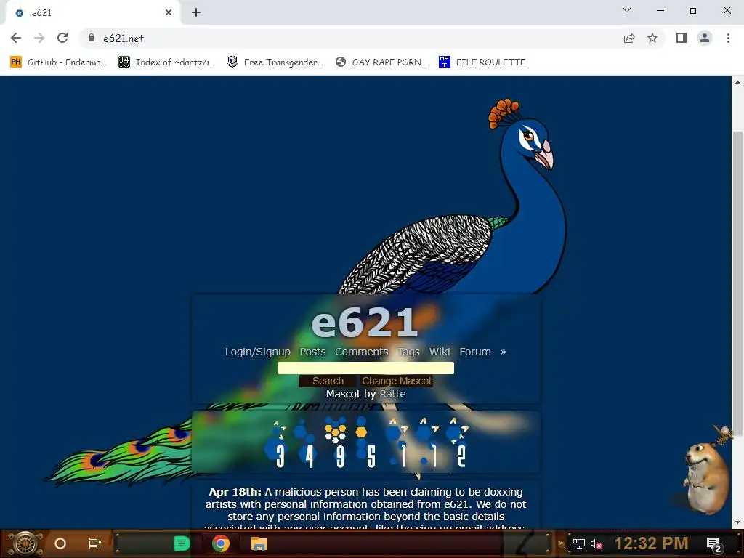The image size is (744, 558).
Task: Share this page icon in address bar
Action: tap(628, 38)
